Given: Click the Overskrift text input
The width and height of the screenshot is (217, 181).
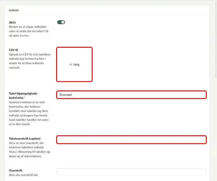Looking at the screenshot, I should pyautogui.click(x=131, y=172).
